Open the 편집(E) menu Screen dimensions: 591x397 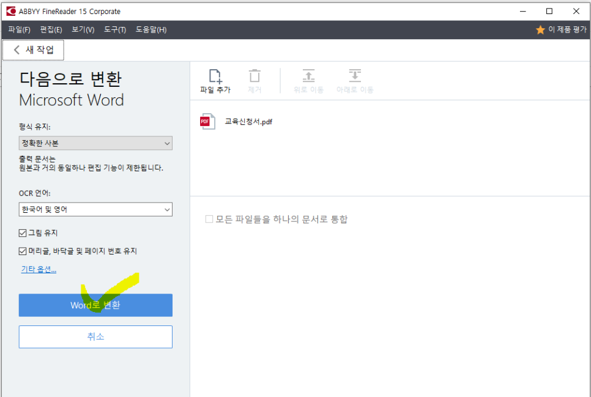[51, 30]
